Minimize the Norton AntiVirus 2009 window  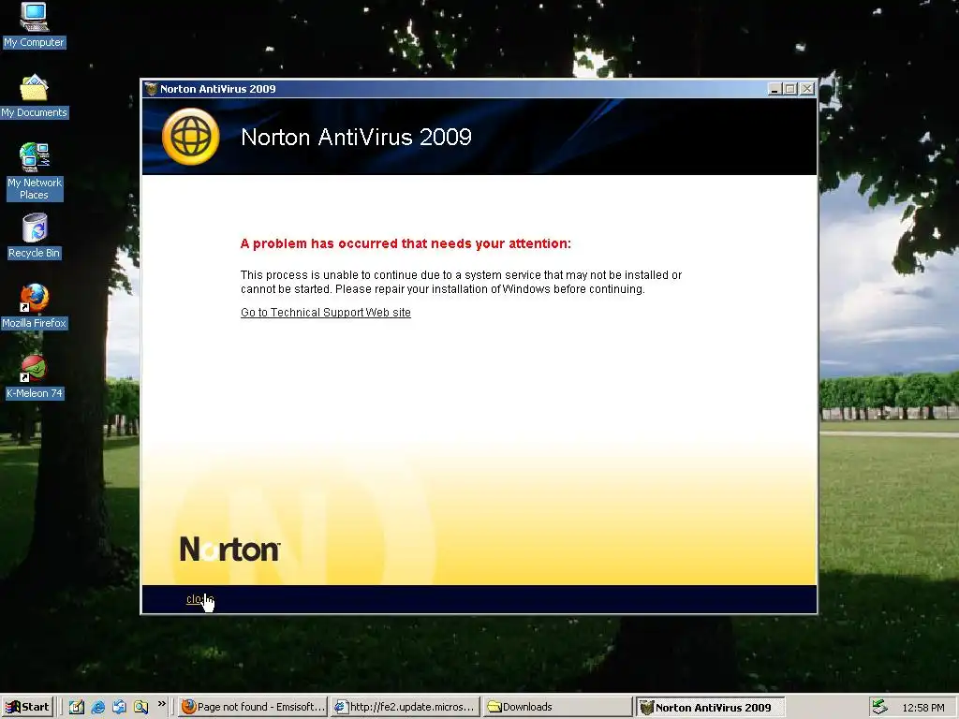coord(775,89)
